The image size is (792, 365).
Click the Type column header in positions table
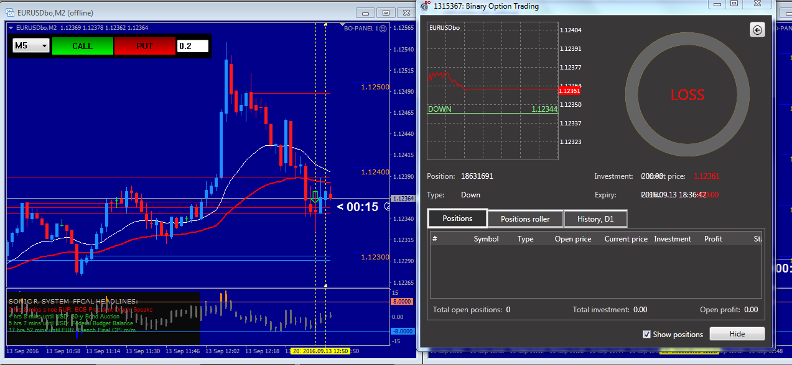[x=526, y=239]
